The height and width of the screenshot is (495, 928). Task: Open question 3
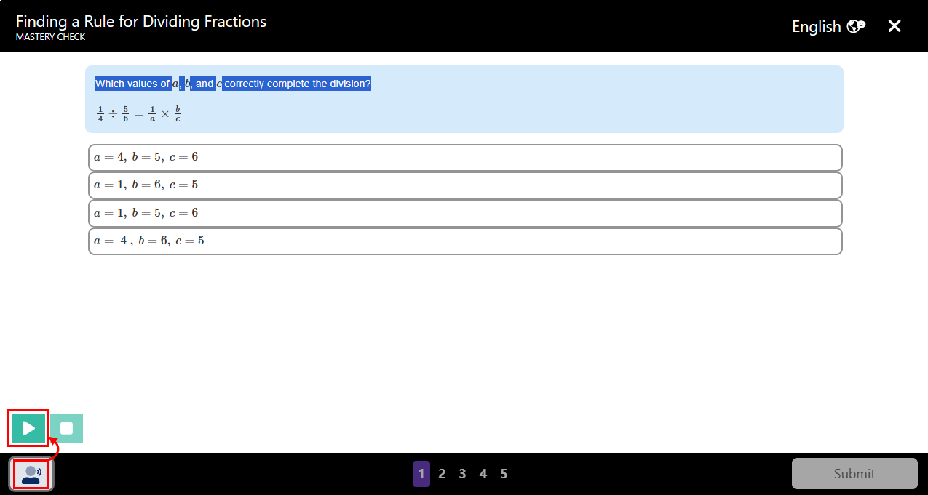[462, 473]
